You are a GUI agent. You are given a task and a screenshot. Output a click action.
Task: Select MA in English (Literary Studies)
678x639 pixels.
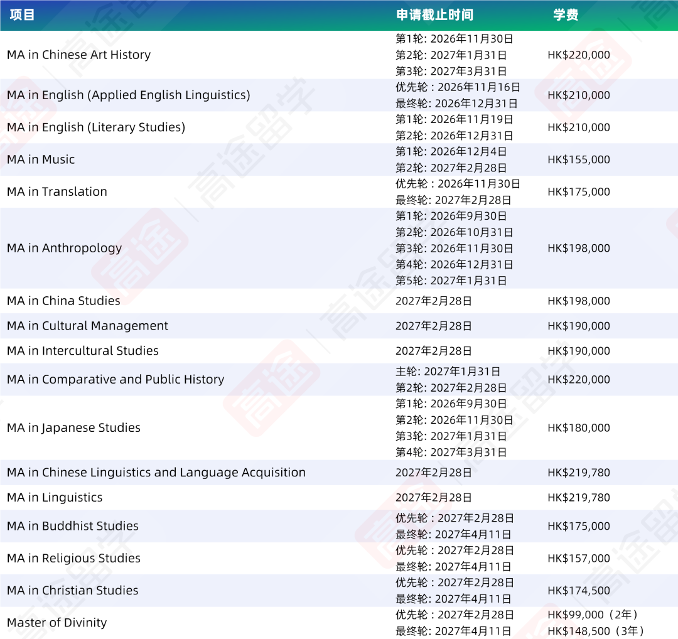click(x=96, y=127)
